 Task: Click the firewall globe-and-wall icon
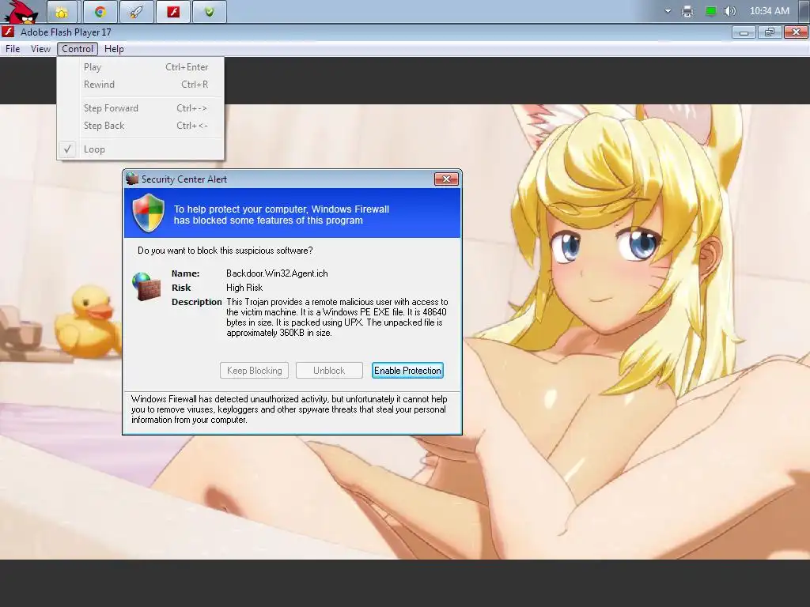coord(146,286)
